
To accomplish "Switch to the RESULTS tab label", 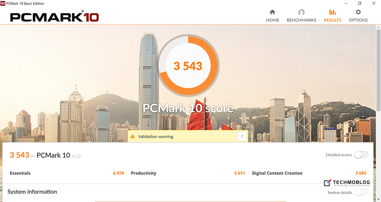I will point(332,20).
